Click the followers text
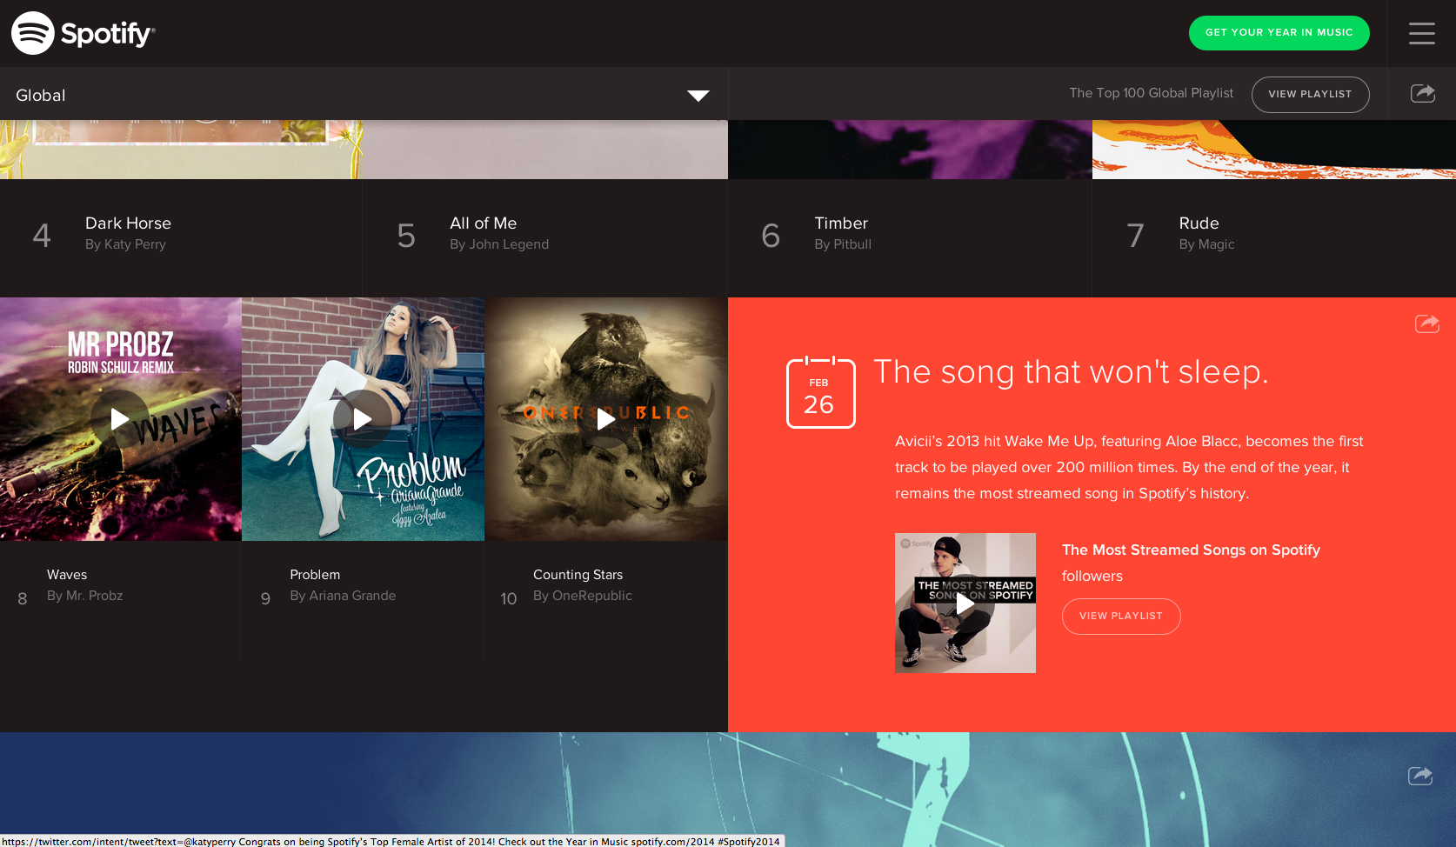Viewport: 1456px width, 847px height. click(1092, 576)
